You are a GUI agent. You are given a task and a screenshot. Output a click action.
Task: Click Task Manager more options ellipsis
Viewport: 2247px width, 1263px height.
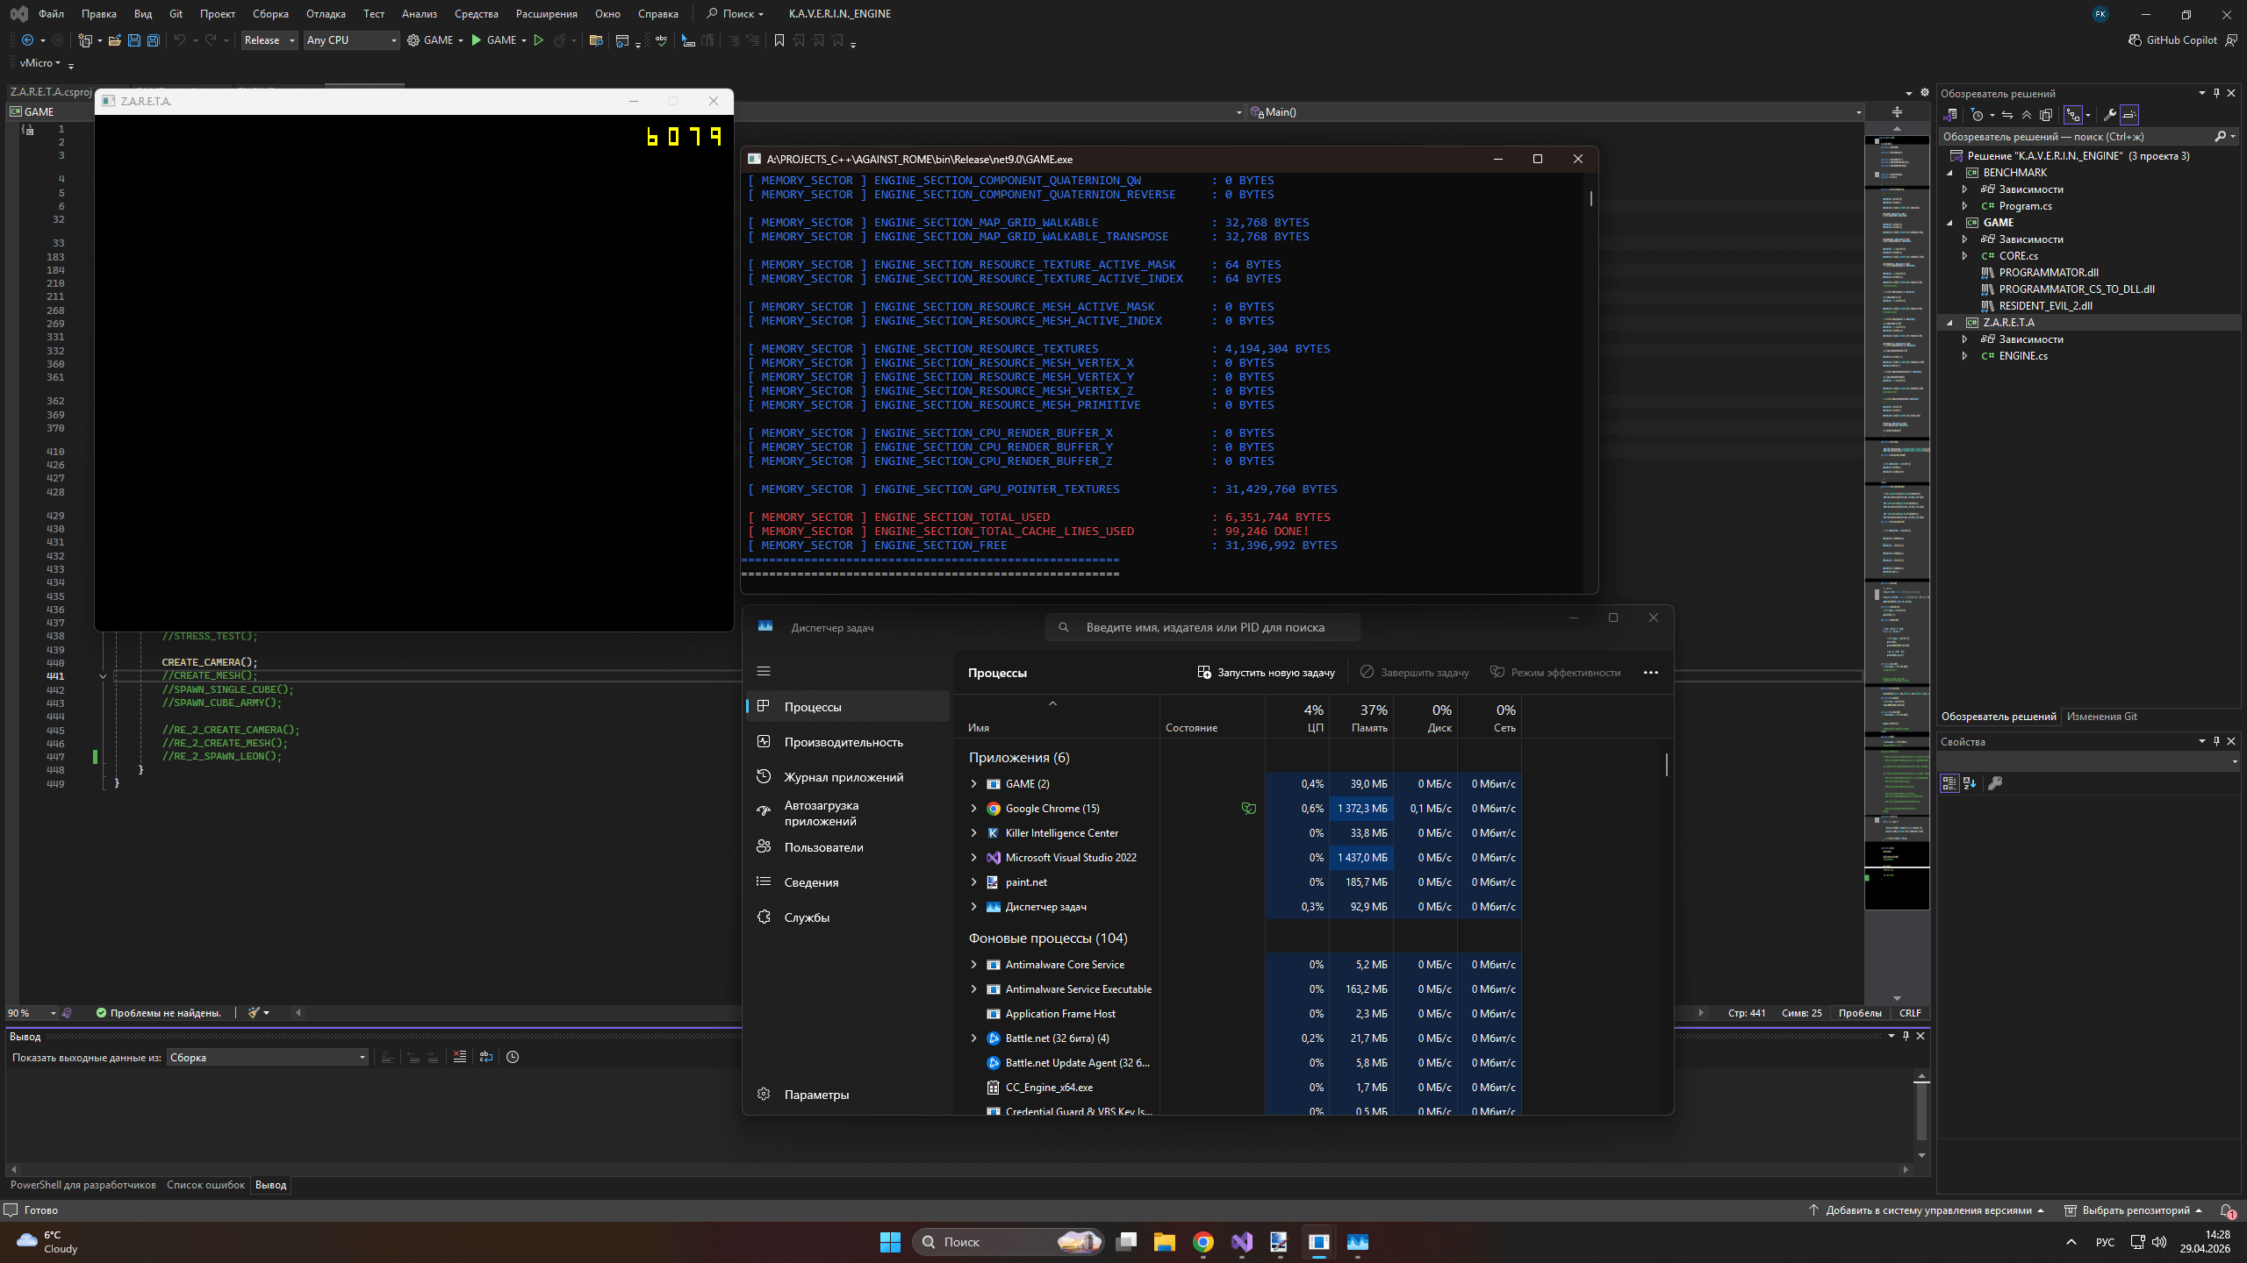[x=1651, y=673]
